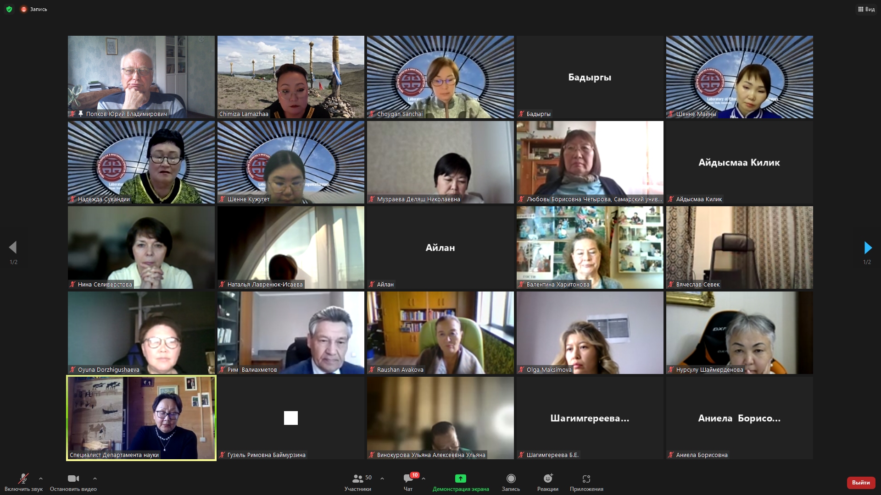This screenshot has height=495, width=881.
Task: Click the red recording indicator at top
Action: point(24,9)
